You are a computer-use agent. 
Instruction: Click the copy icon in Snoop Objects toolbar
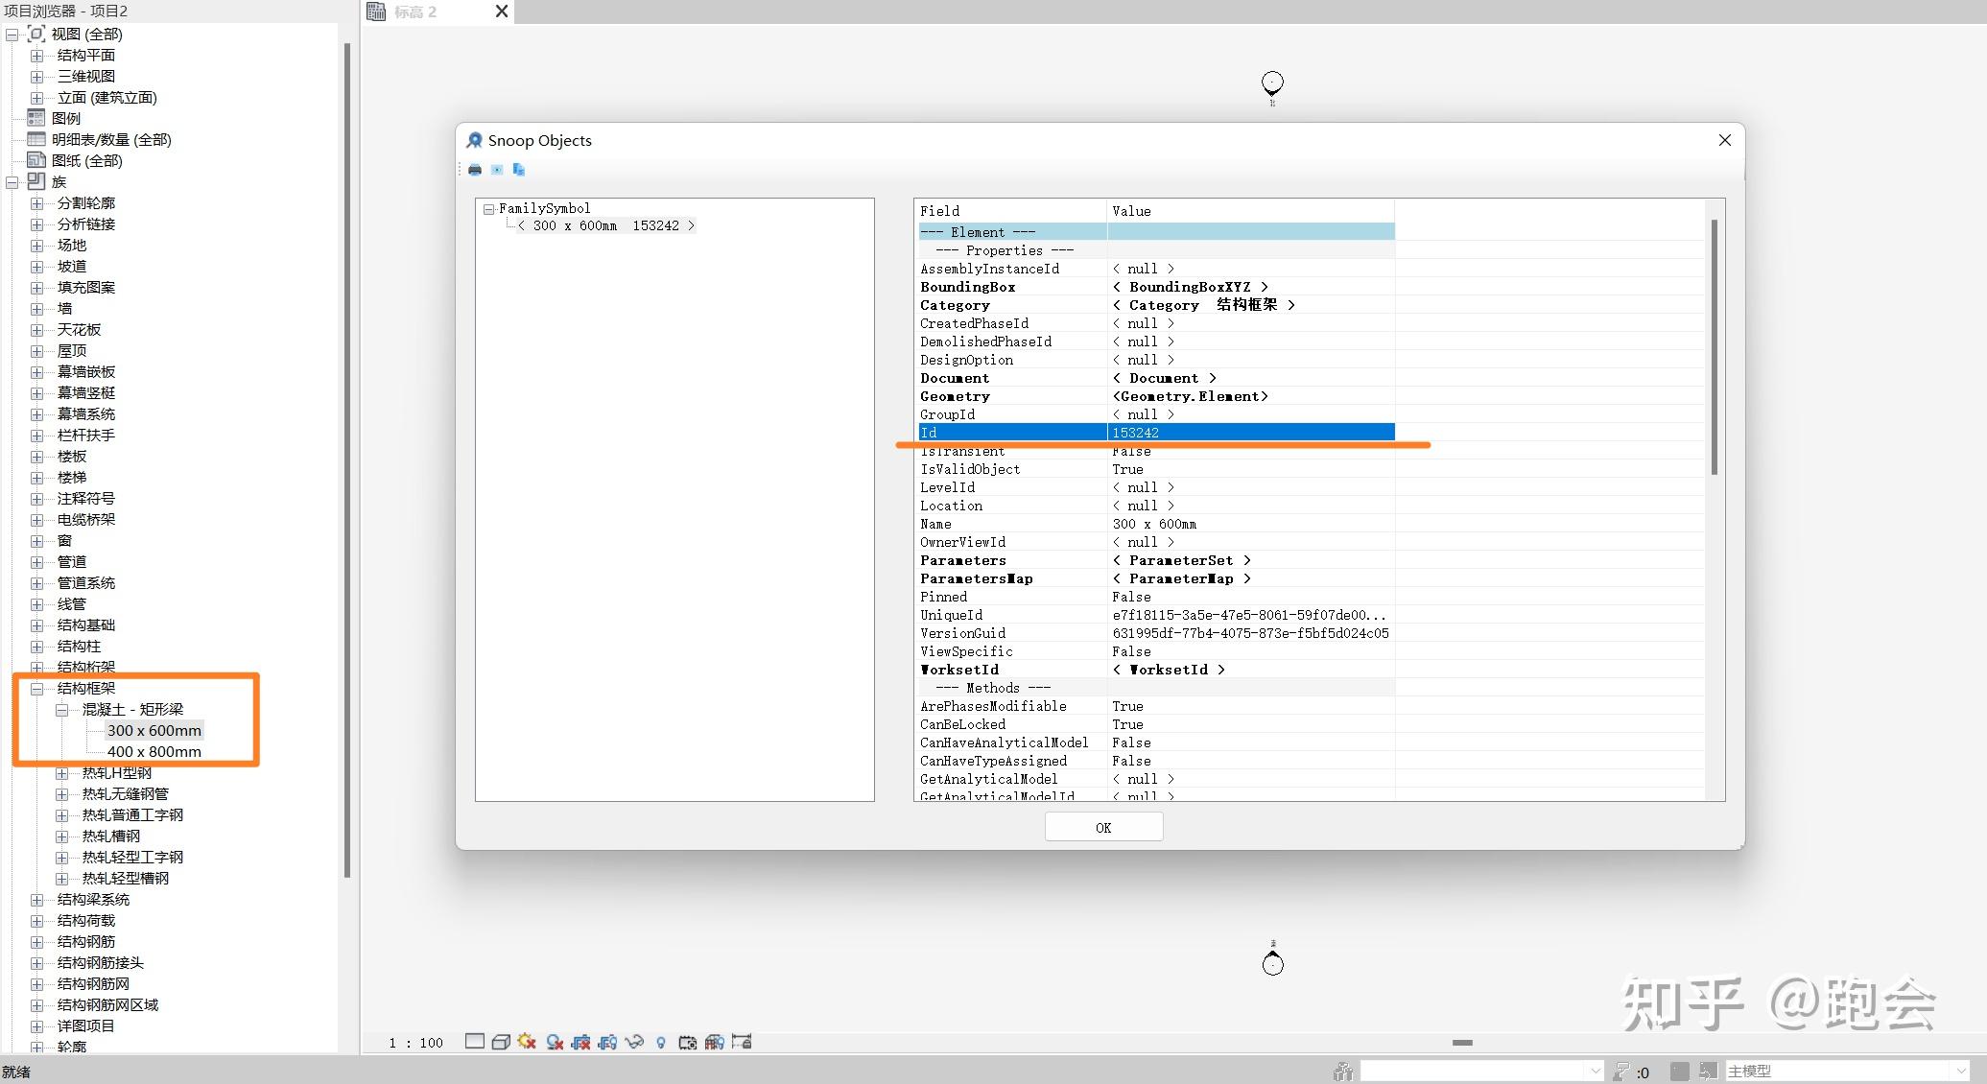[x=519, y=170]
